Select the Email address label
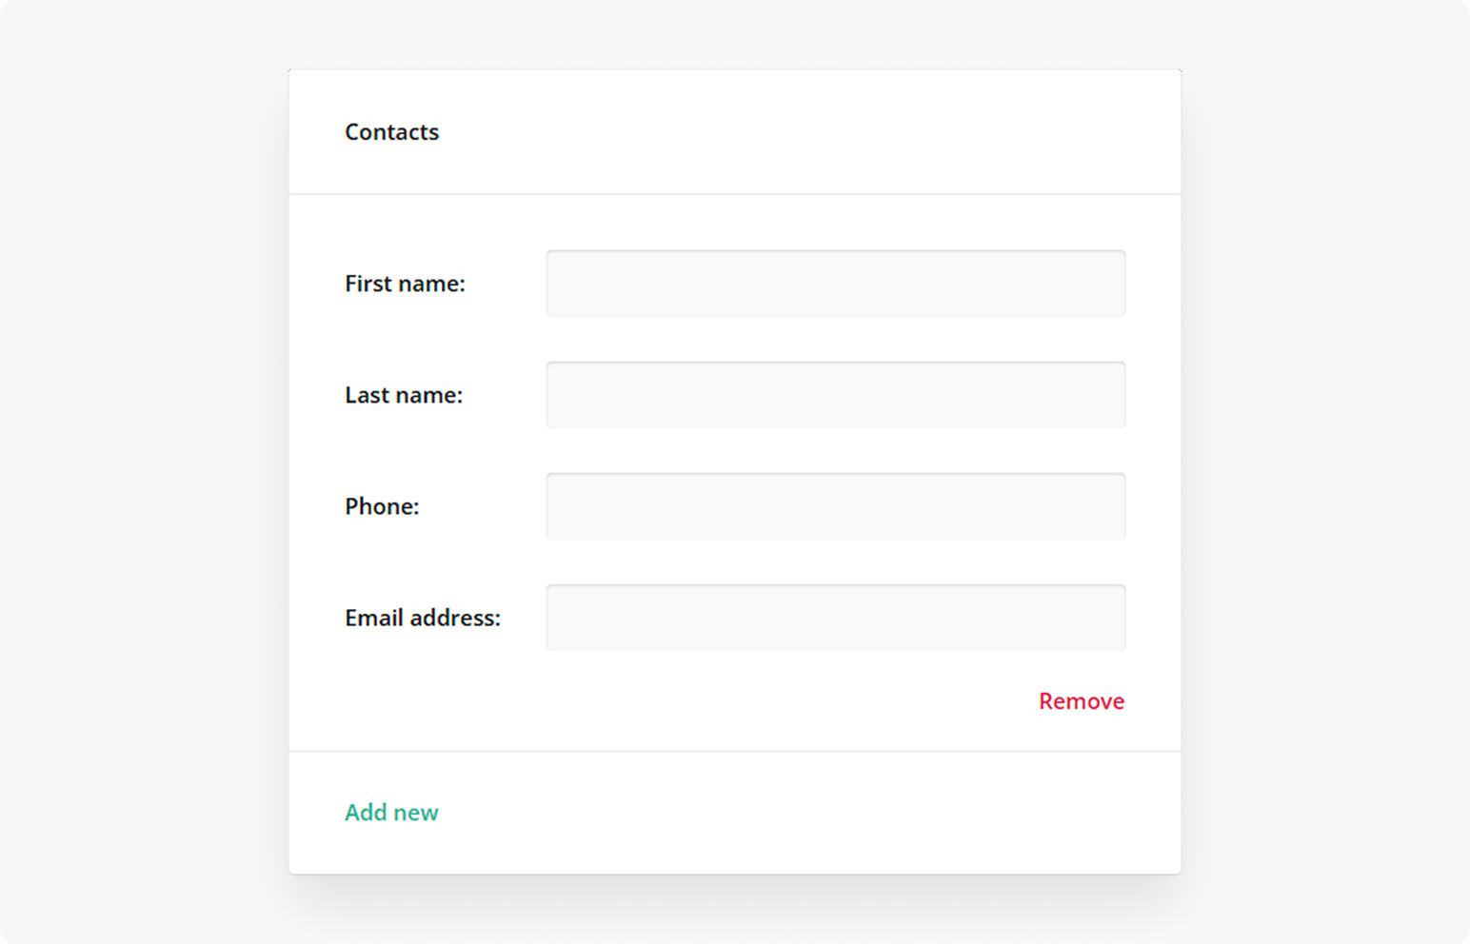This screenshot has width=1470, height=944. 424,618
